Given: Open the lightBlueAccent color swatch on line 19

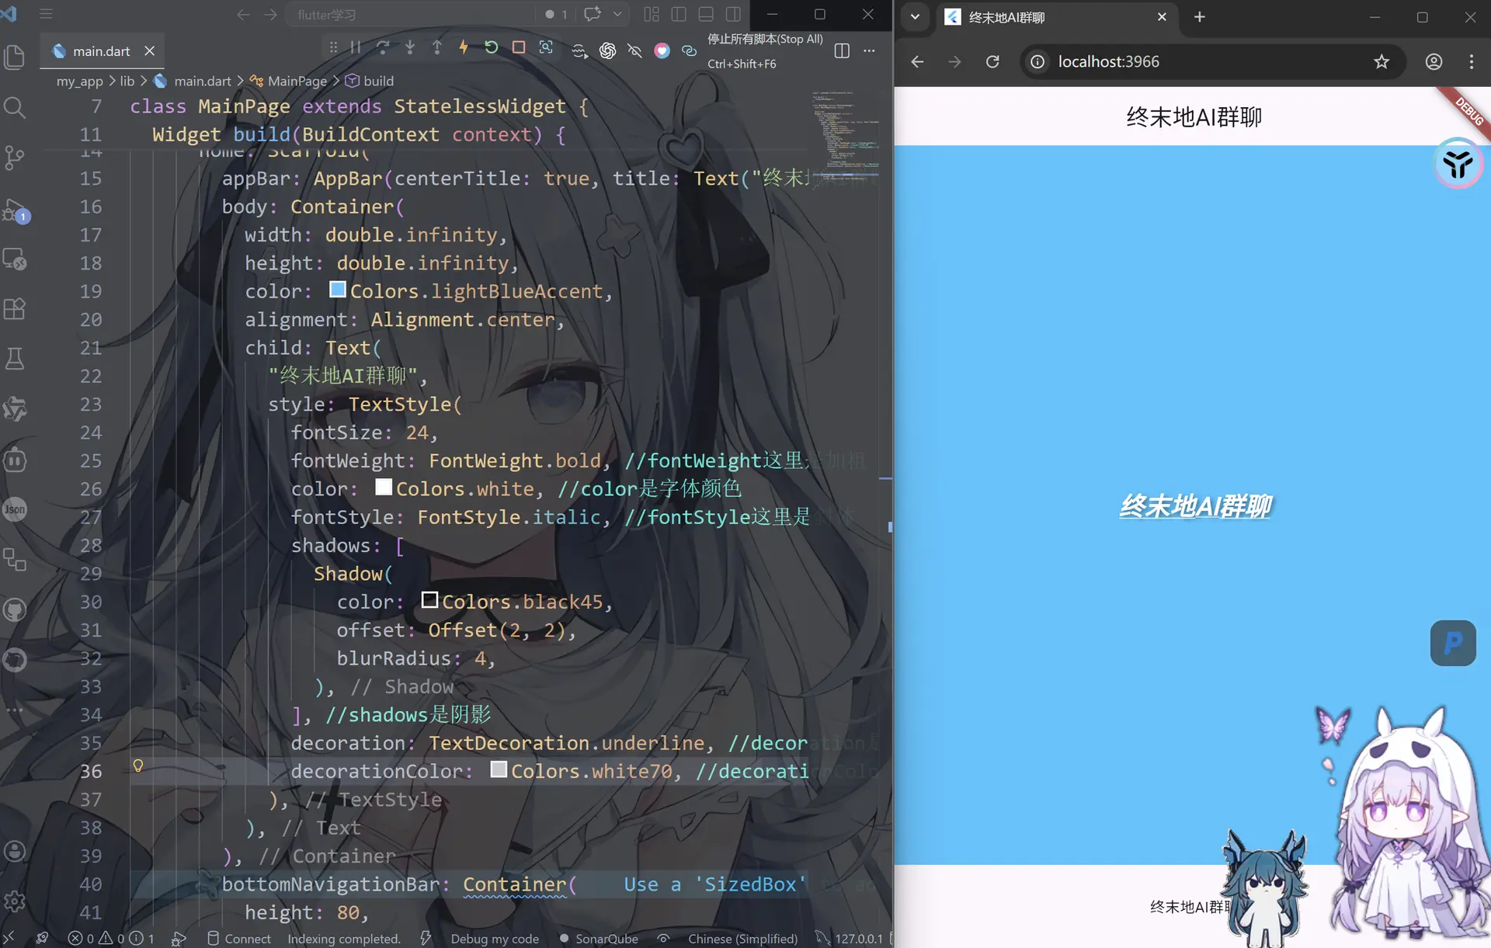Looking at the screenshot, I should tap(337, 290).
